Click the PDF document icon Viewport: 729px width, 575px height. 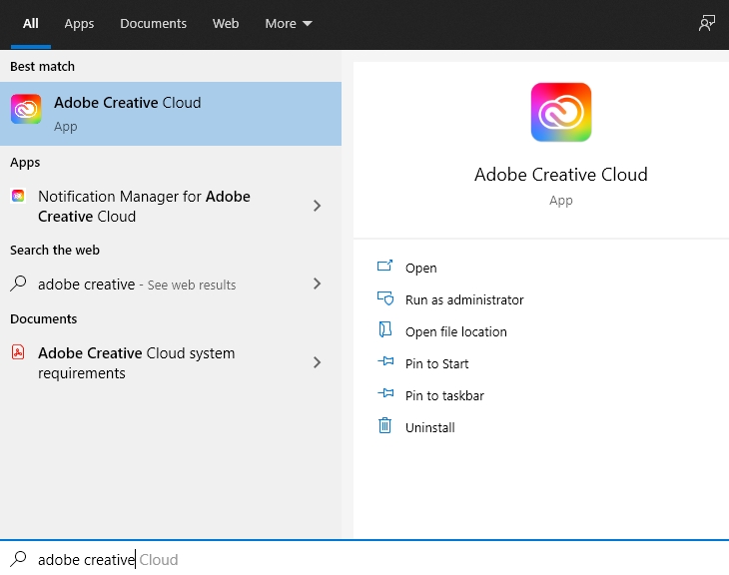(18, 353)
